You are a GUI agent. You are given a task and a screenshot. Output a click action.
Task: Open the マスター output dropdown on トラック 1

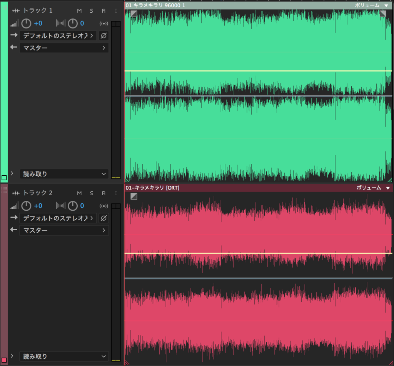64,48
